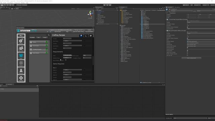
Task: Click Logout button in Atavism header
Action: 89,30
